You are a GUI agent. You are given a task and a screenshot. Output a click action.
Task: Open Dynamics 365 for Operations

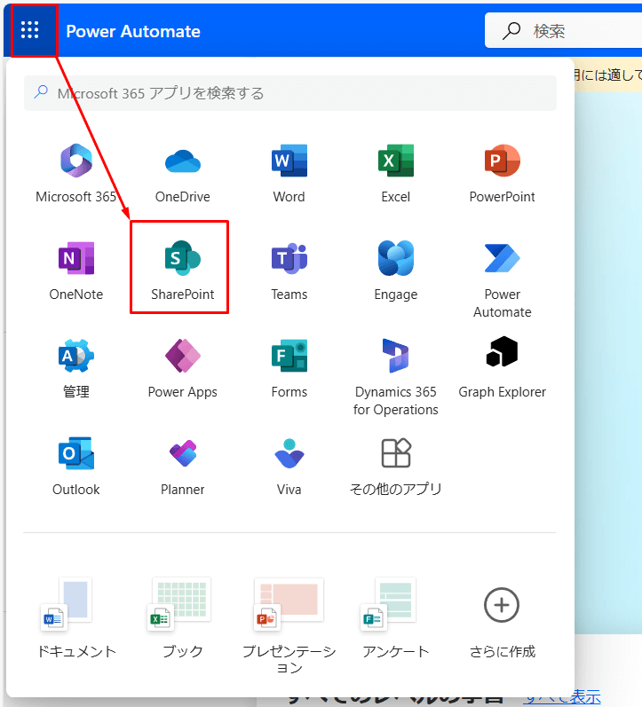coord(395,377)
